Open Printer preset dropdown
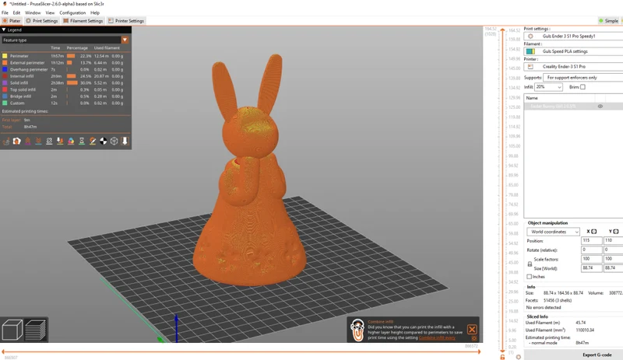Screen dimensions: 623x360 coord(573,67)
